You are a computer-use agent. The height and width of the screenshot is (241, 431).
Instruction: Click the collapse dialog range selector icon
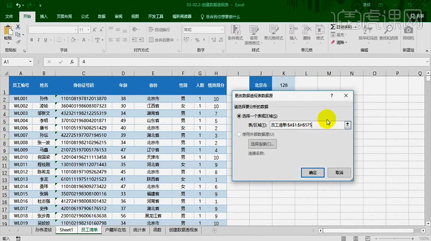(x=347, y=125)
